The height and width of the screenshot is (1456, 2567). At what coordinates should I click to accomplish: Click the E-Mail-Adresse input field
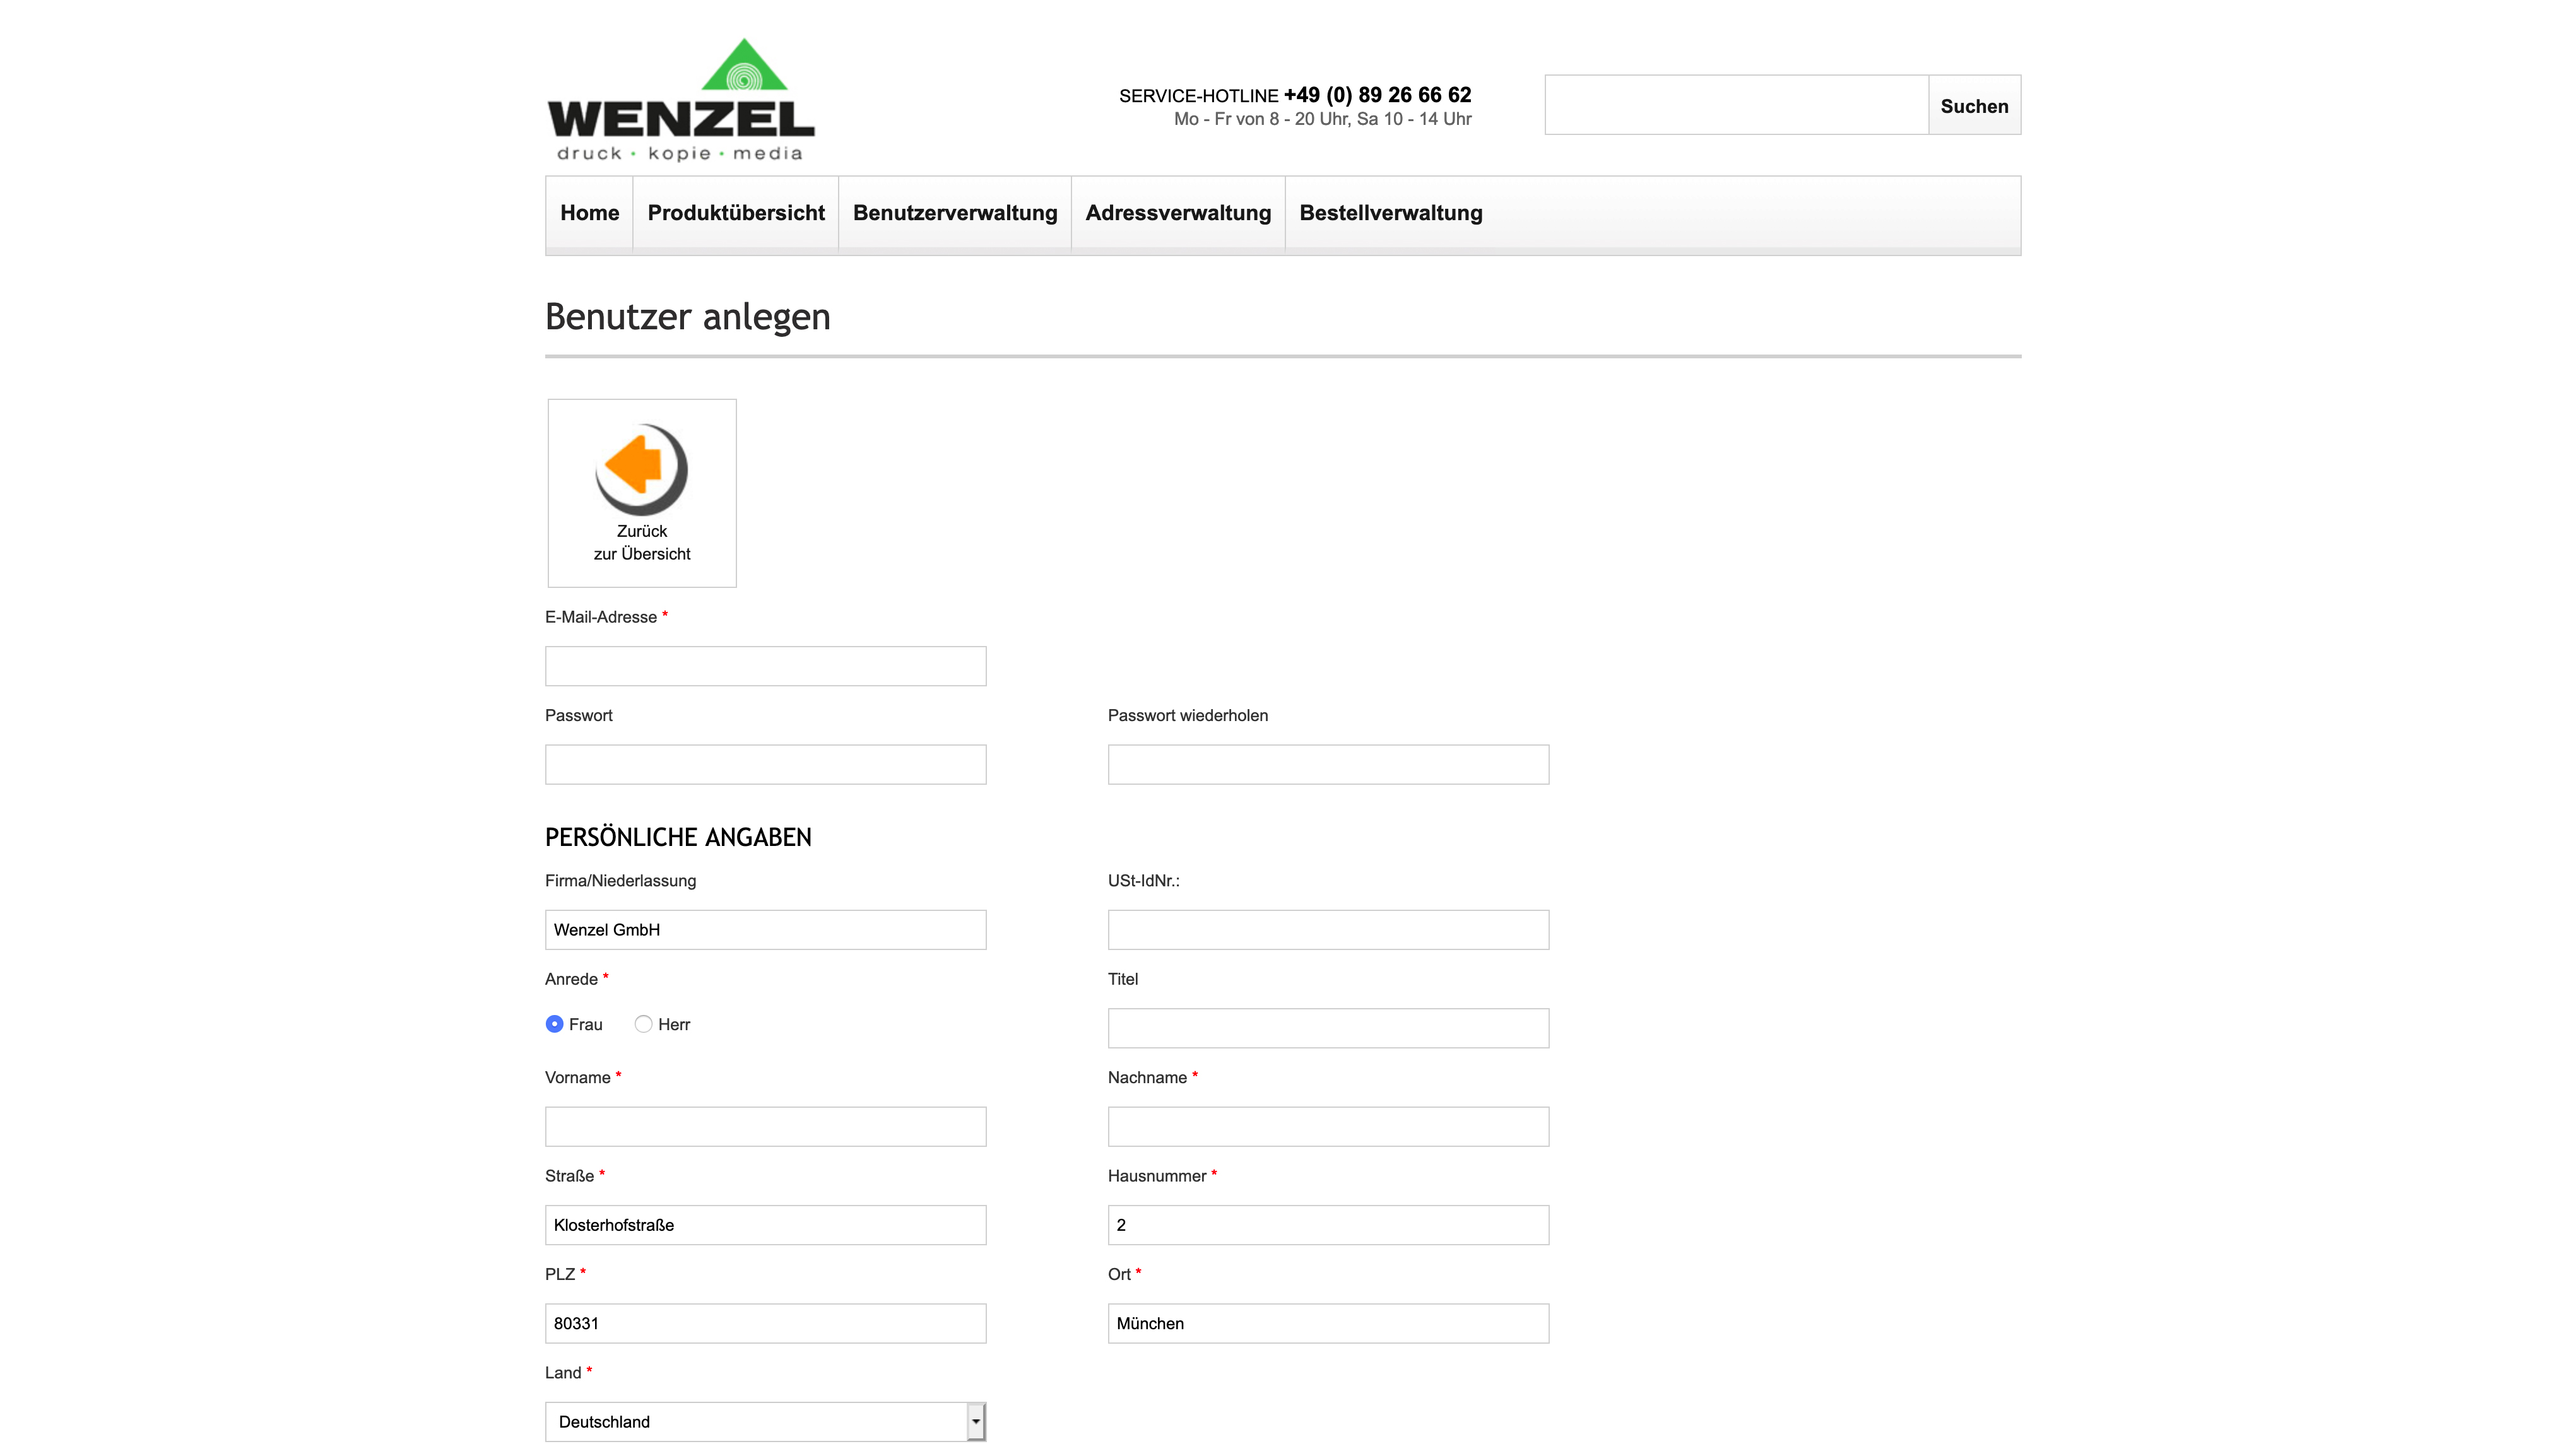pyautogui.click(x=765, y=665)
